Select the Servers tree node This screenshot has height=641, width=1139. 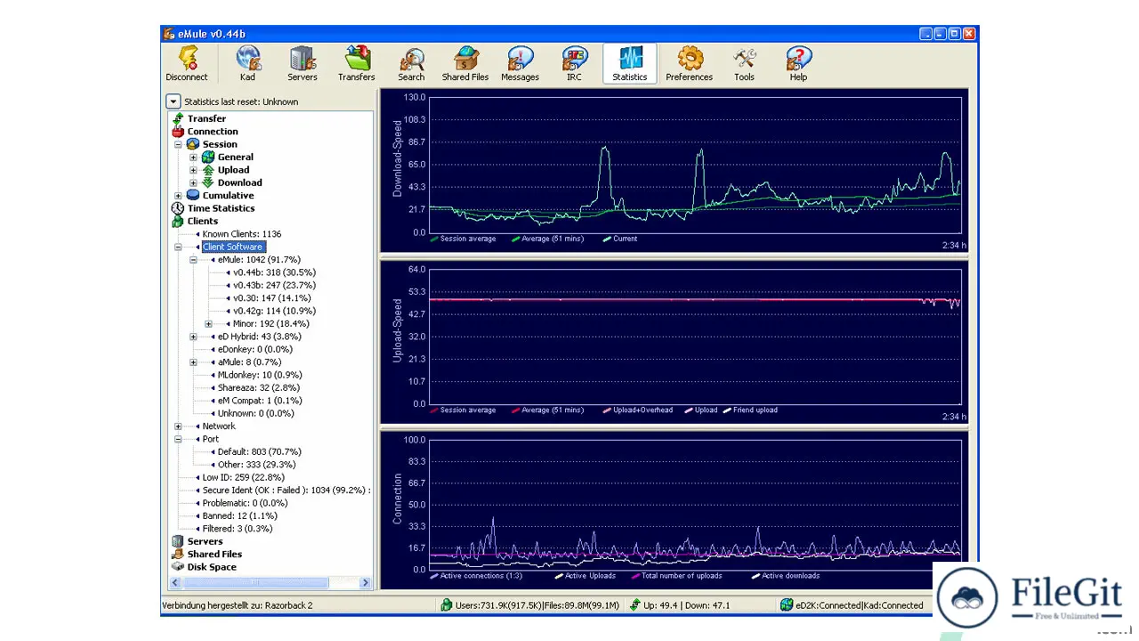[x=205, y=541]
